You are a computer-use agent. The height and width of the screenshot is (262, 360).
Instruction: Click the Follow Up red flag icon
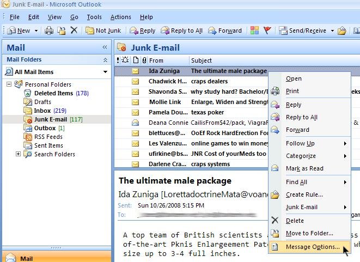tap(267, 31)
